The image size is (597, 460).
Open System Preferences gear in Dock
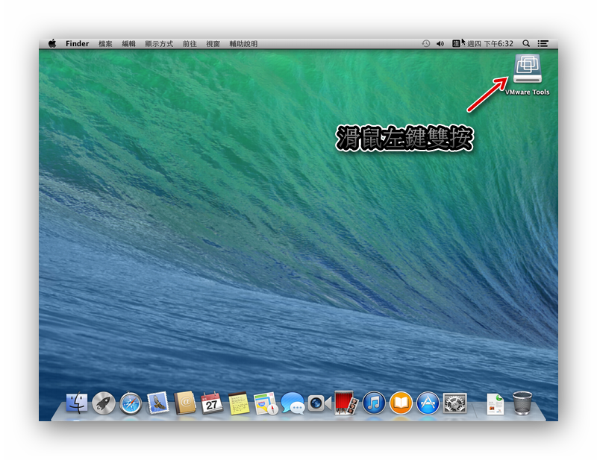pos(455,403)
